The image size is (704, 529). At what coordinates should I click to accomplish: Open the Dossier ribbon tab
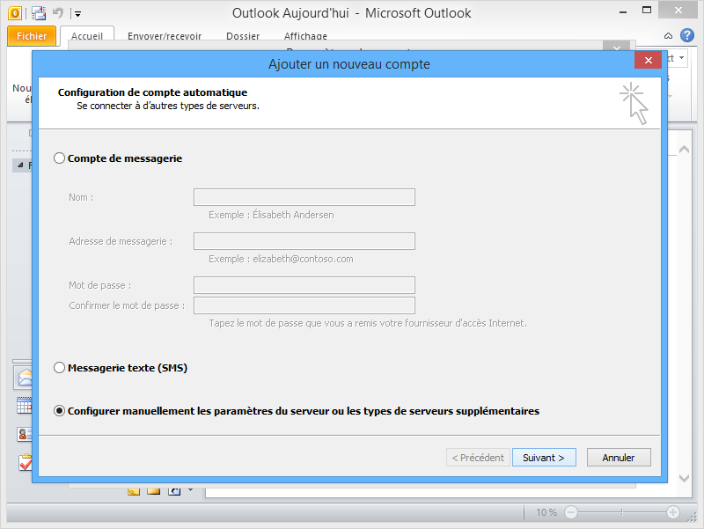[243, 36]
